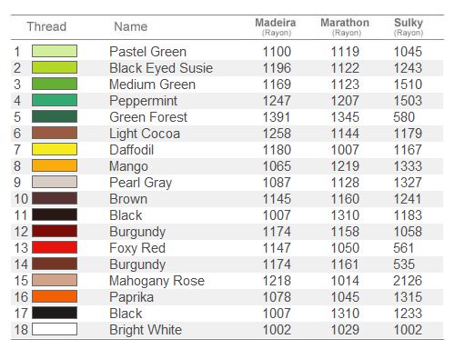455x349 pixels.
Task: Click the Paprika color swatch
Action: (x=55, y=296)
